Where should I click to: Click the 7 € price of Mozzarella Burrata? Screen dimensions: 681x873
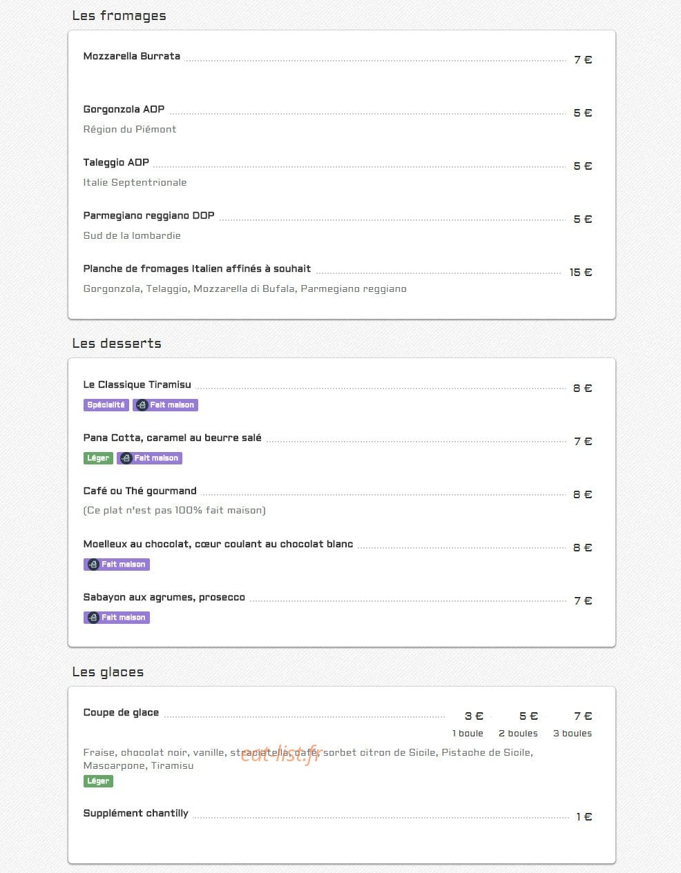[x=583, y=60]
